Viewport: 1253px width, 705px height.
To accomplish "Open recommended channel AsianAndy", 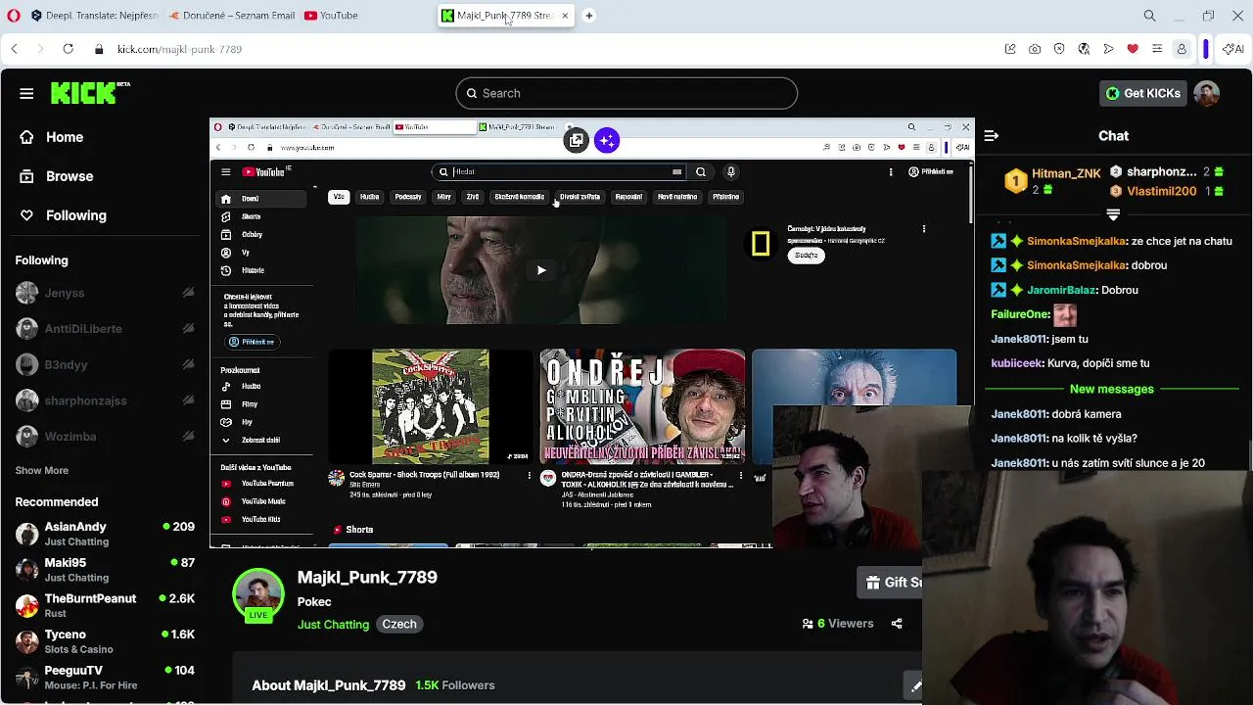I will point(105,535).
